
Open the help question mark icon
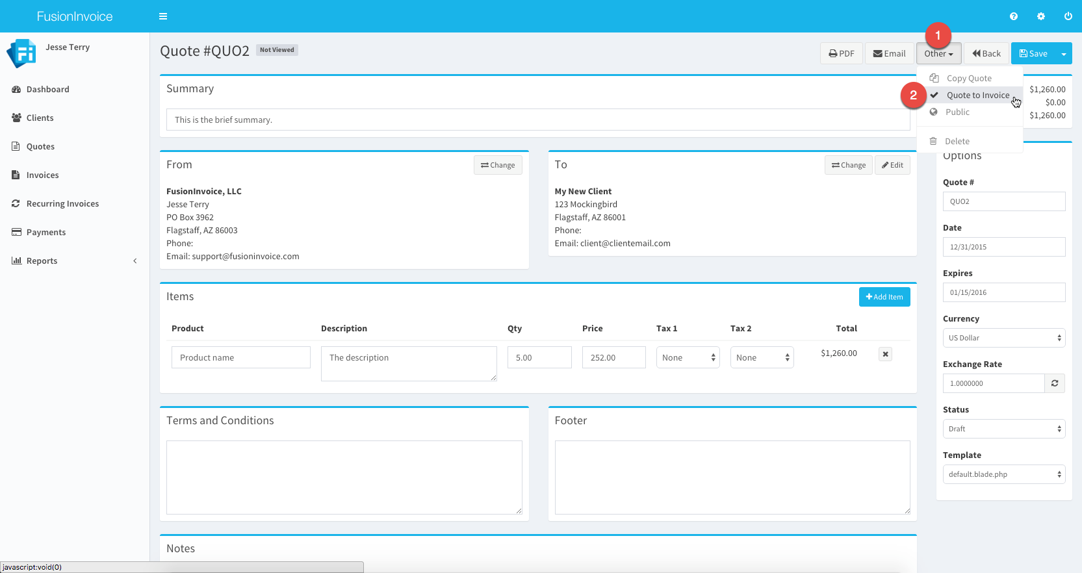(x=1014, y=16)
